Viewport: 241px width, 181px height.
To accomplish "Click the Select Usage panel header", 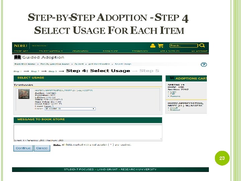I will coord(88,78).
